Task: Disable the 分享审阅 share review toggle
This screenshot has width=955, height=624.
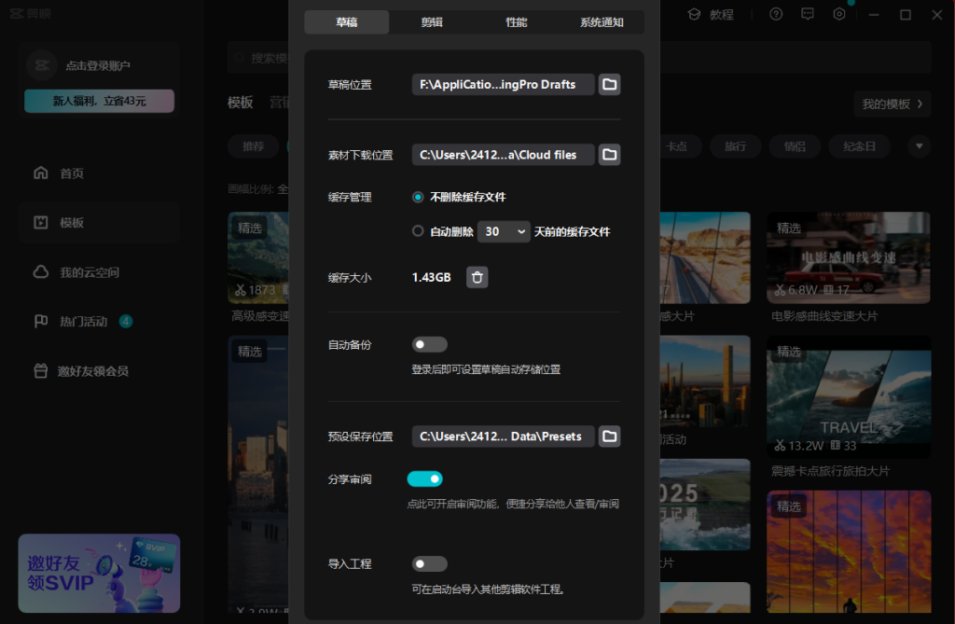Action: [x=424, y=478]
